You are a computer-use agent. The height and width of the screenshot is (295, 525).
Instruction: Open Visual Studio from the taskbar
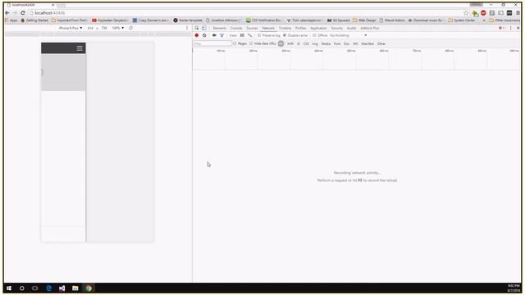point(62,288)
